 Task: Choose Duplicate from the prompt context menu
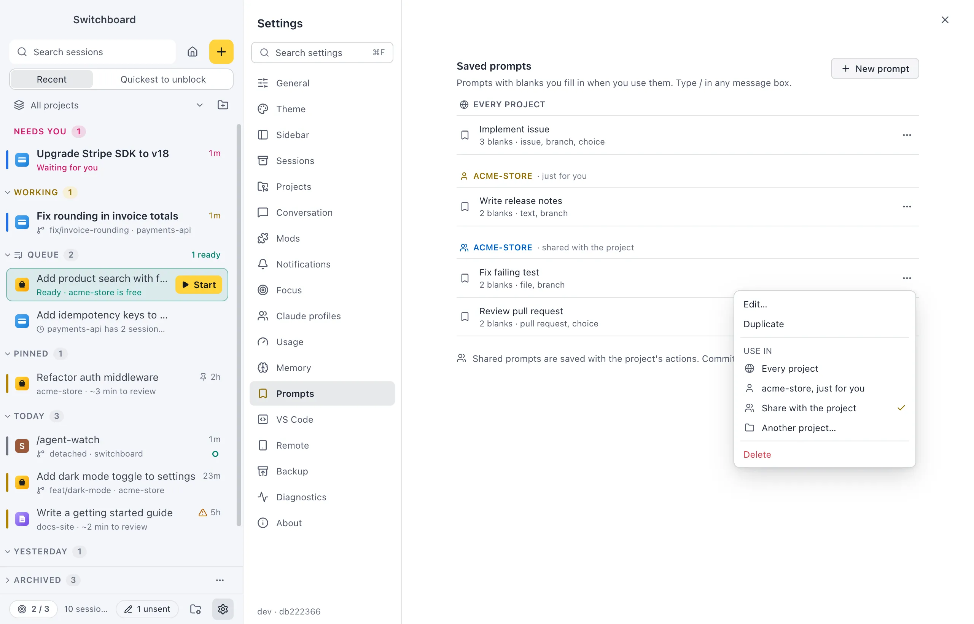tap(824, 324)
